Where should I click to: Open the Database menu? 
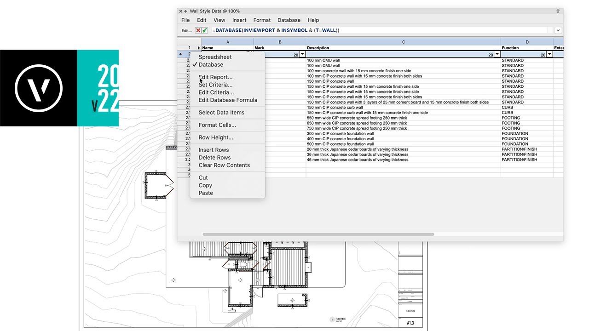click(x=289, y=20)
